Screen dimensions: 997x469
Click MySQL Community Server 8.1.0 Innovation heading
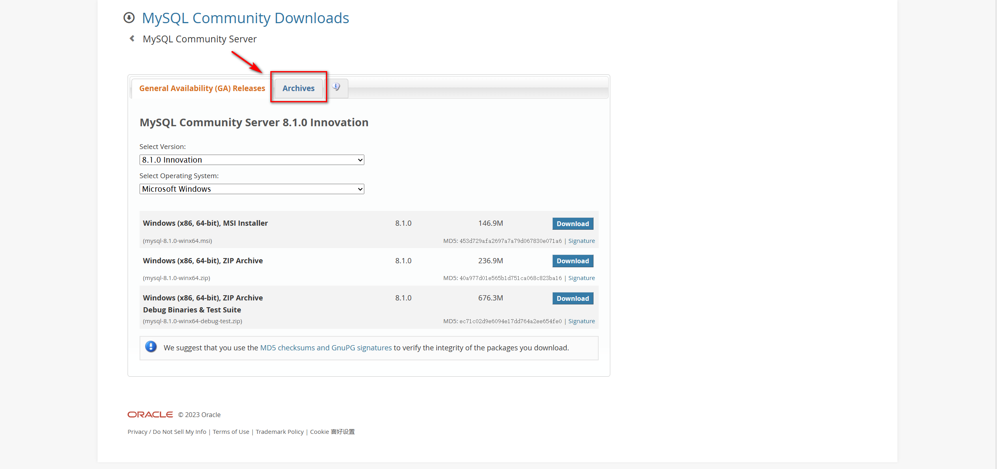tap(254, 122)
